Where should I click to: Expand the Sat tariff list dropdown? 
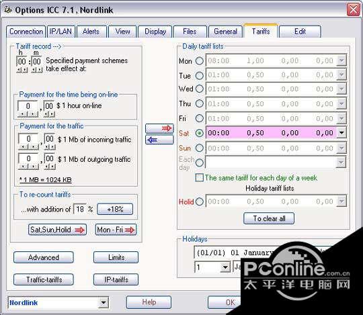(341, 133)
